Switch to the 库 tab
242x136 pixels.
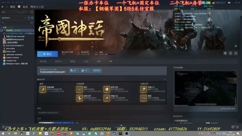tap(19, 7)
